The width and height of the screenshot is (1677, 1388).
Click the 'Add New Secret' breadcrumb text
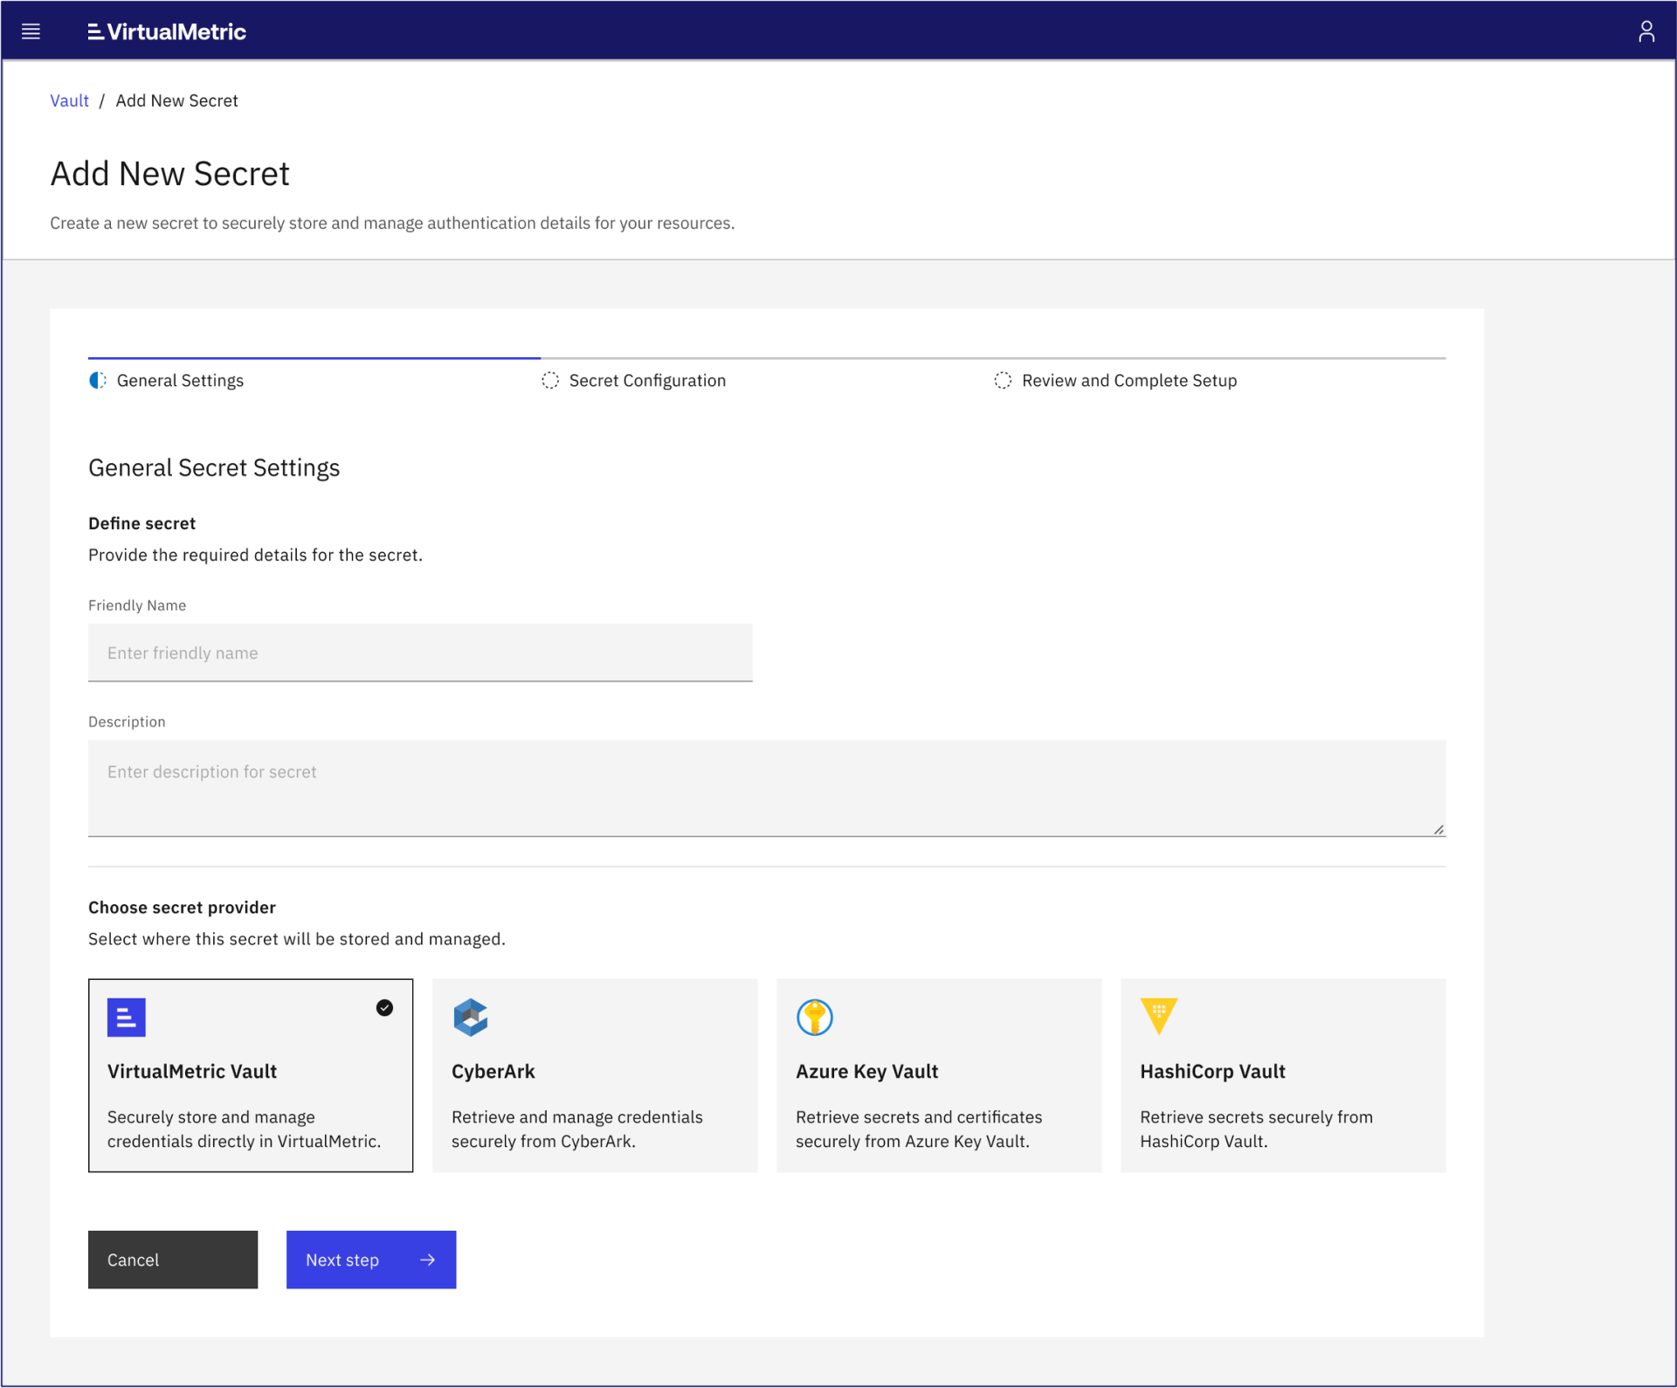tap(176, 100)
